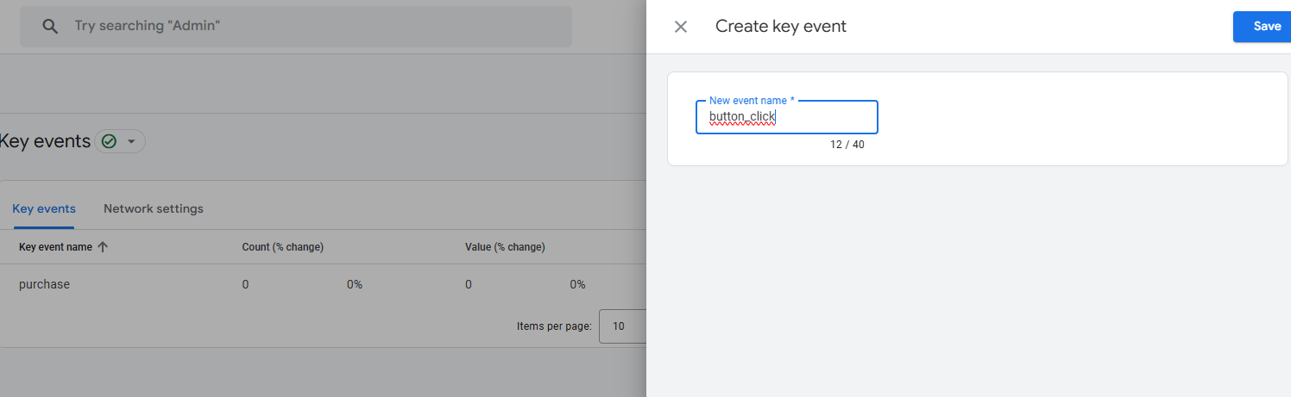Screen dimensions: 1291x397
Task: Click the Count (% change) column header
Action: [283, 247]
